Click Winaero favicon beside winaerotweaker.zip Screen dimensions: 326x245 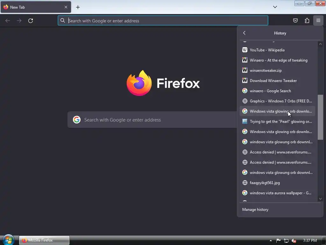(245, 71)
